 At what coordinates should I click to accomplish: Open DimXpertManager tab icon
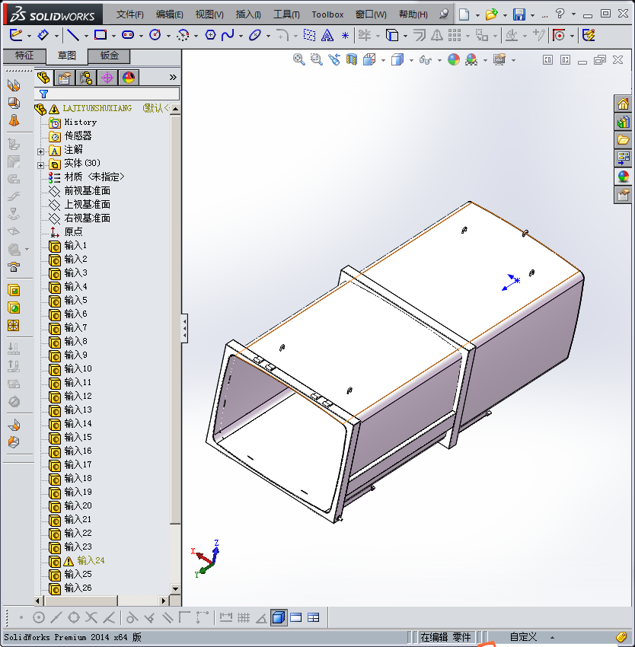pyautogui.click(x=107, y=78)
